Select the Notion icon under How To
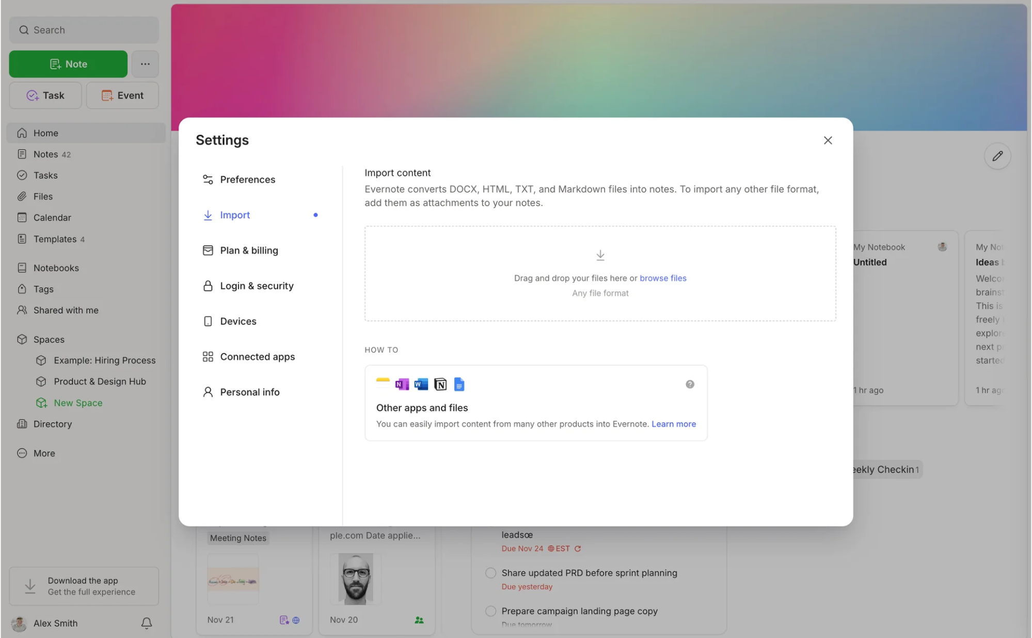 click(x=440, y=384)
